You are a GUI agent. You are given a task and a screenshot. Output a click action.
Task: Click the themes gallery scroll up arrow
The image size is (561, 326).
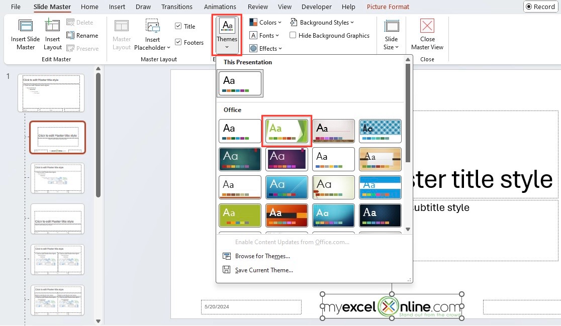tap(408, 60)
